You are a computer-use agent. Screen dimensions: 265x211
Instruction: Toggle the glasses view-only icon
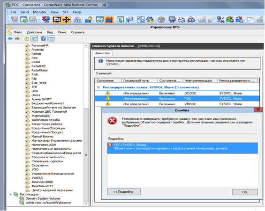click(x=100, y=20)
